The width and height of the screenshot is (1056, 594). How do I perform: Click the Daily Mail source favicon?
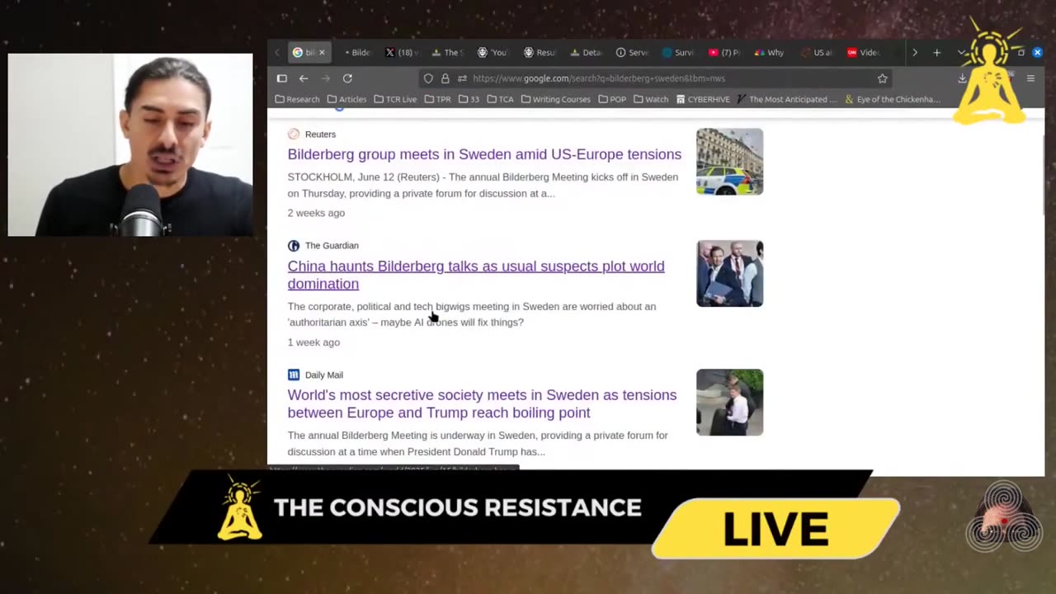(x=294, y=375)
